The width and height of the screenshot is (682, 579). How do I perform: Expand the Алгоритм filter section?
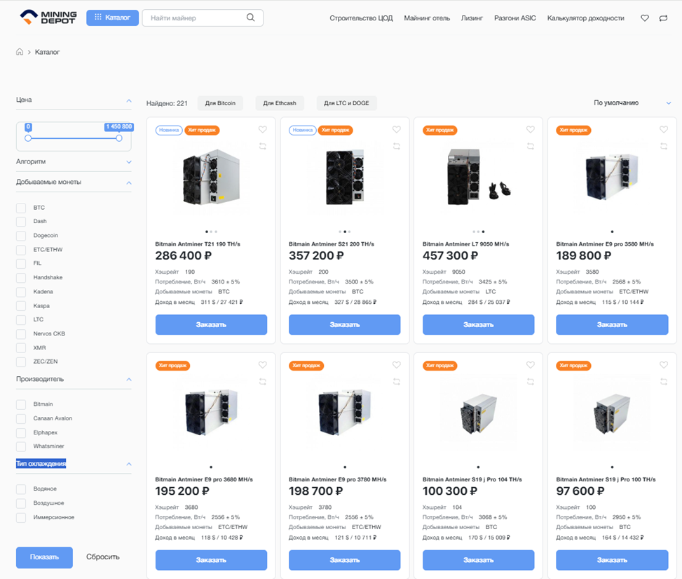click(129, 162)
